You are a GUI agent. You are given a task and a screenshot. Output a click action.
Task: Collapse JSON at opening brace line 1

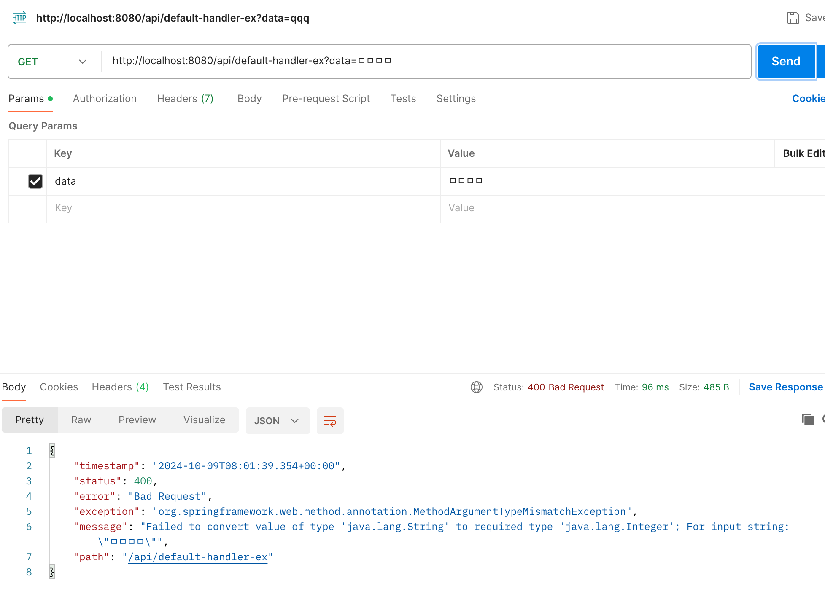tap(52, 450)
